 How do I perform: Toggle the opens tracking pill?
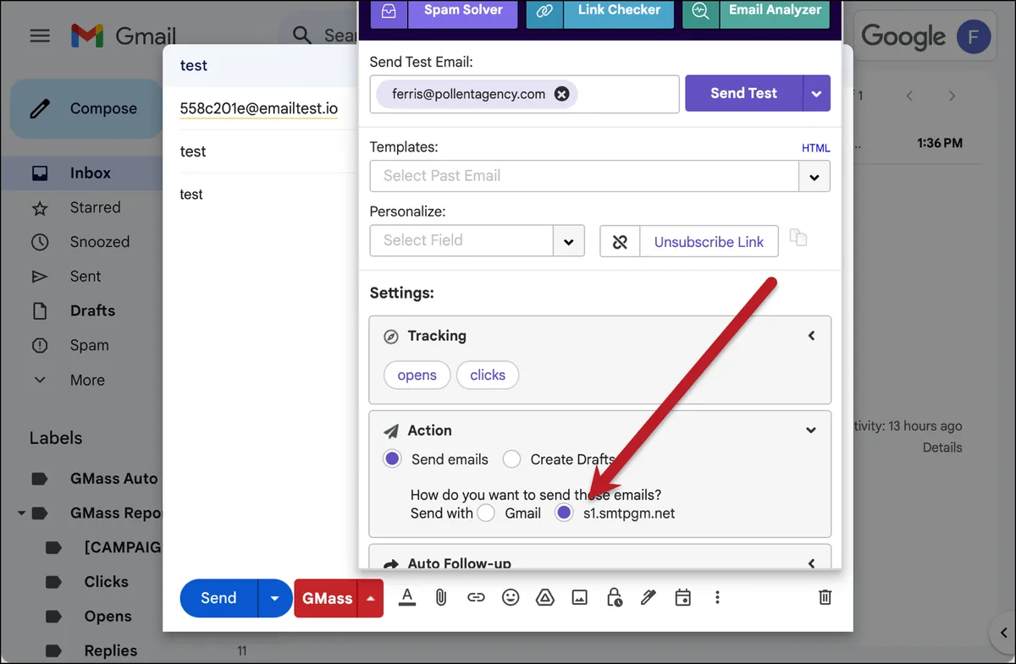click(x=417, y=375)
